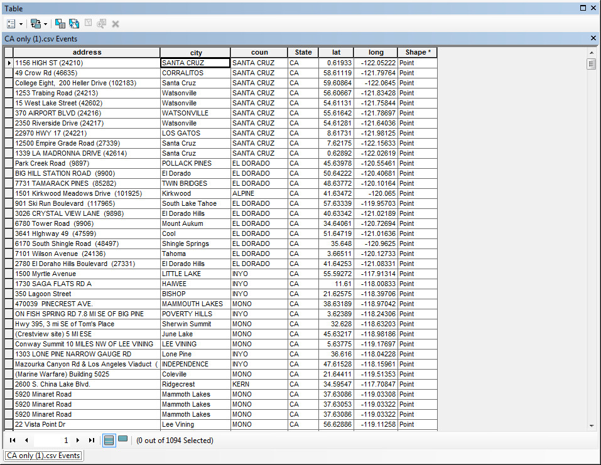The width and height of the screenshot is (601, 465).
Task: Select the city column header
Action: [x=195, y=53]
